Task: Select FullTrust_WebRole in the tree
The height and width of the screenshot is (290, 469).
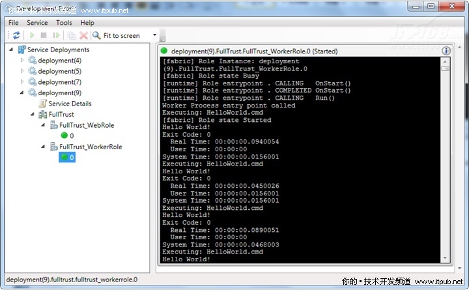Action: [x=87, y=125]
